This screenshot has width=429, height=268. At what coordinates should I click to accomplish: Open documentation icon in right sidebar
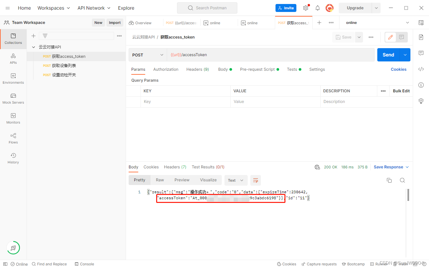[421, 37]
